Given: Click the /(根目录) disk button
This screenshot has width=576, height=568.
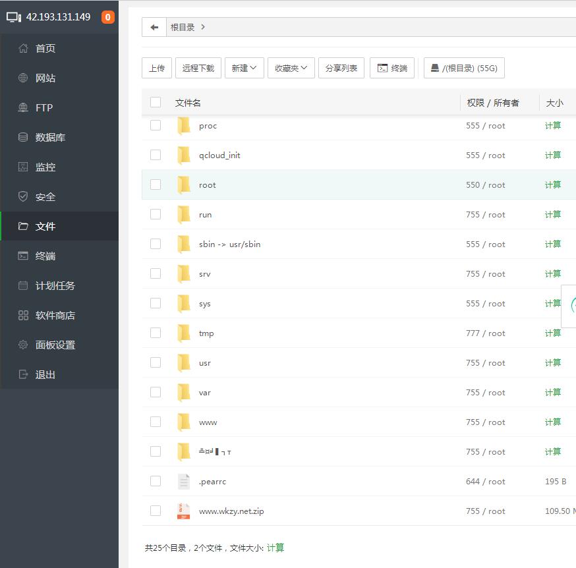Looking at the screenshot, I should pyautogui.click(x=464, y=68).
